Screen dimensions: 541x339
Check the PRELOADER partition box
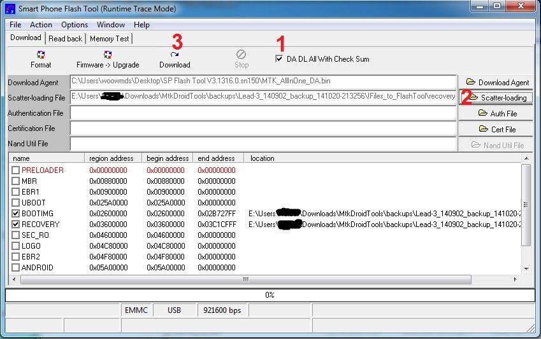pyautogui.click(x=15, y=170)
